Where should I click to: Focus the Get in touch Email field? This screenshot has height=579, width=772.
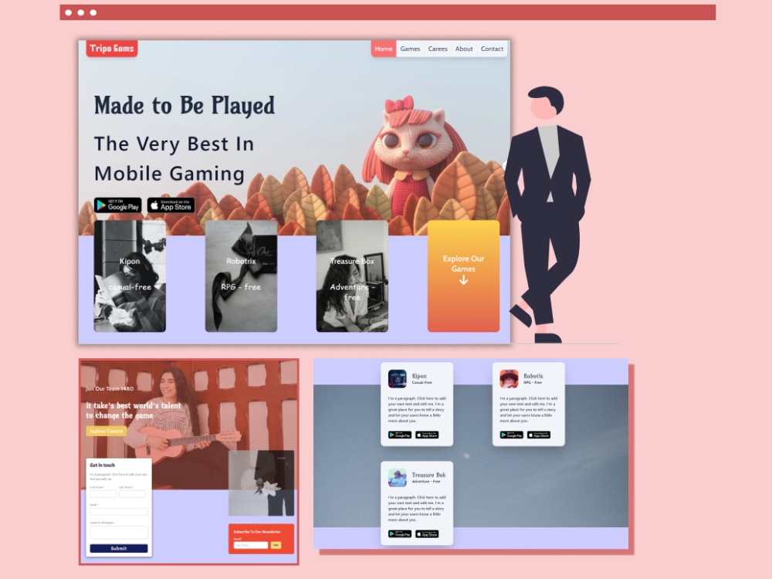tap(119, 512)
